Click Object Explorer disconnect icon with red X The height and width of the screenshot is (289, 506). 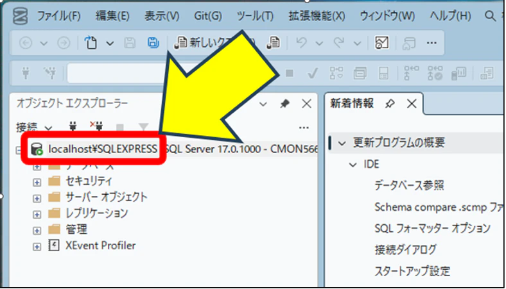96,126
